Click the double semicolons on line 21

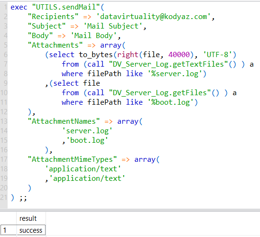point(23,198)
